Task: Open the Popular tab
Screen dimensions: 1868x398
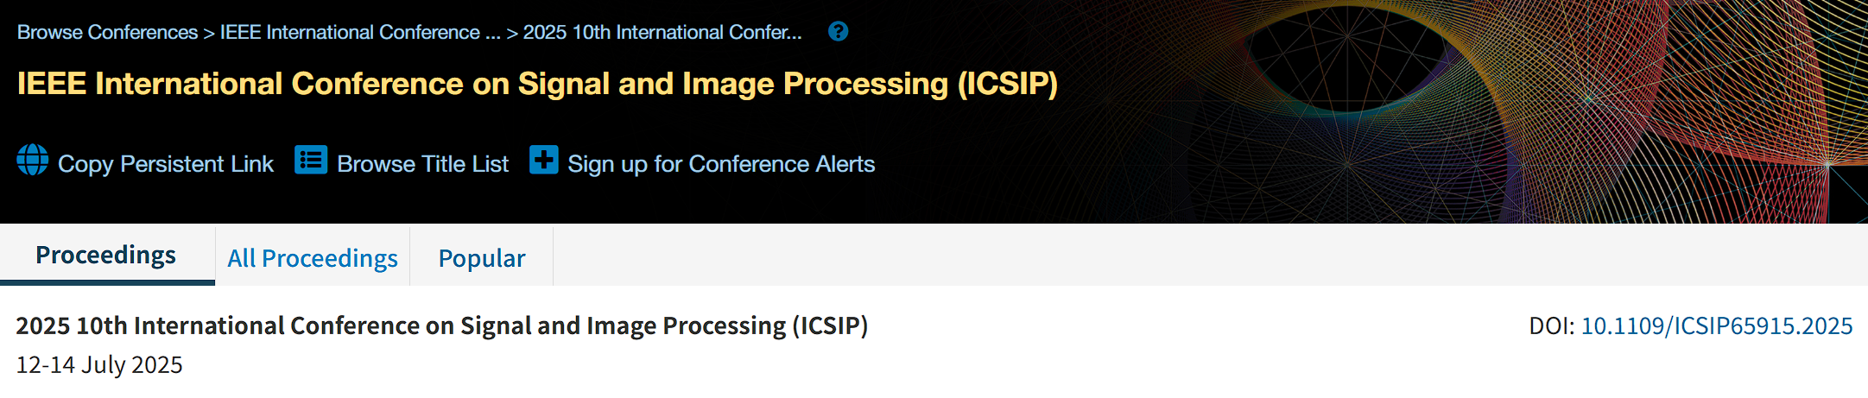Action: click(481, 258)
